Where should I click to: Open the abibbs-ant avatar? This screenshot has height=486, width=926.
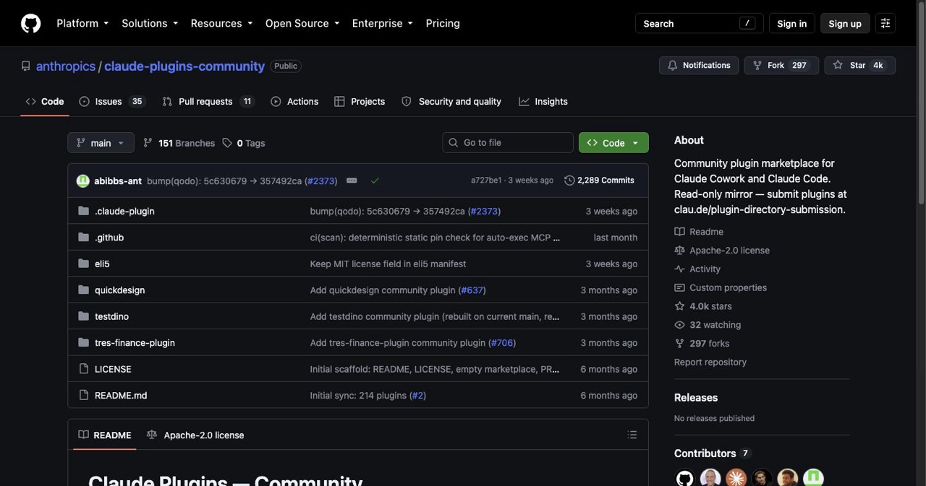point(83,181)
